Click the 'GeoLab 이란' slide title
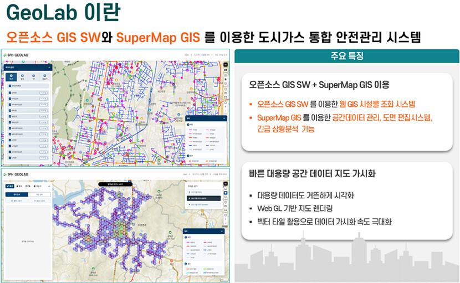The height and width of the screenshot is (283, 460). point(63,12)
